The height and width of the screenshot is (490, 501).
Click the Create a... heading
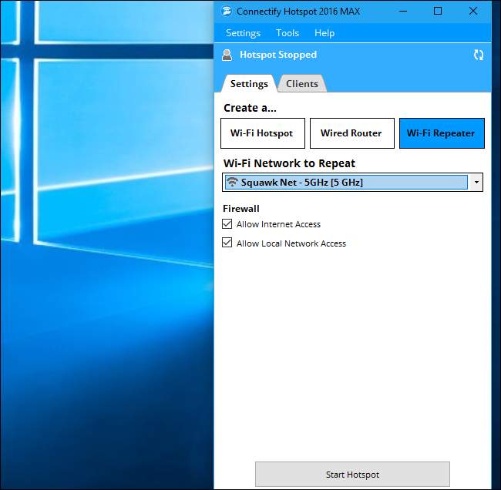[x=250, y=108]
